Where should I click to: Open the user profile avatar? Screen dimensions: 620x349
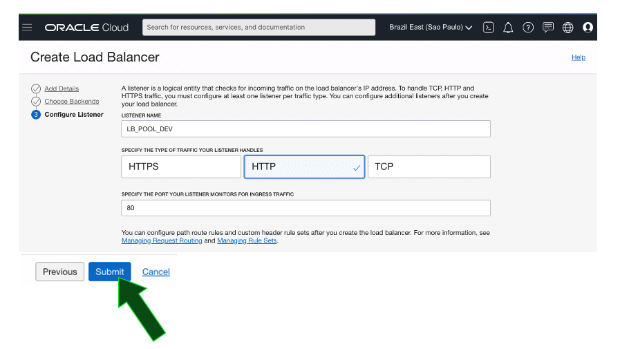coord(588,28)
